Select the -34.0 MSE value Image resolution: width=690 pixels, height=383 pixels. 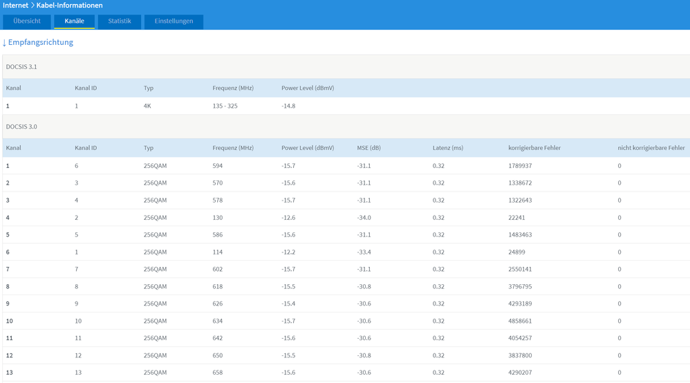364,218
